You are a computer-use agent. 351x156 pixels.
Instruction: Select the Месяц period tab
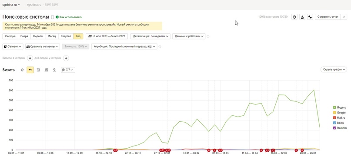coord(51,36)
